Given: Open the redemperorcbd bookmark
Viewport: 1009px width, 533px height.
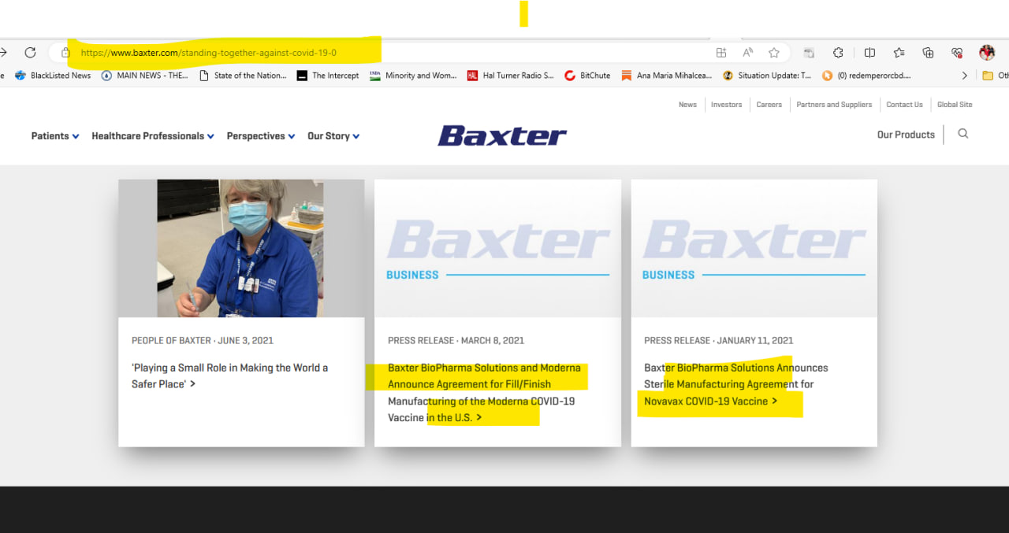Looking at the screenshot, I should tap(866, 76).
